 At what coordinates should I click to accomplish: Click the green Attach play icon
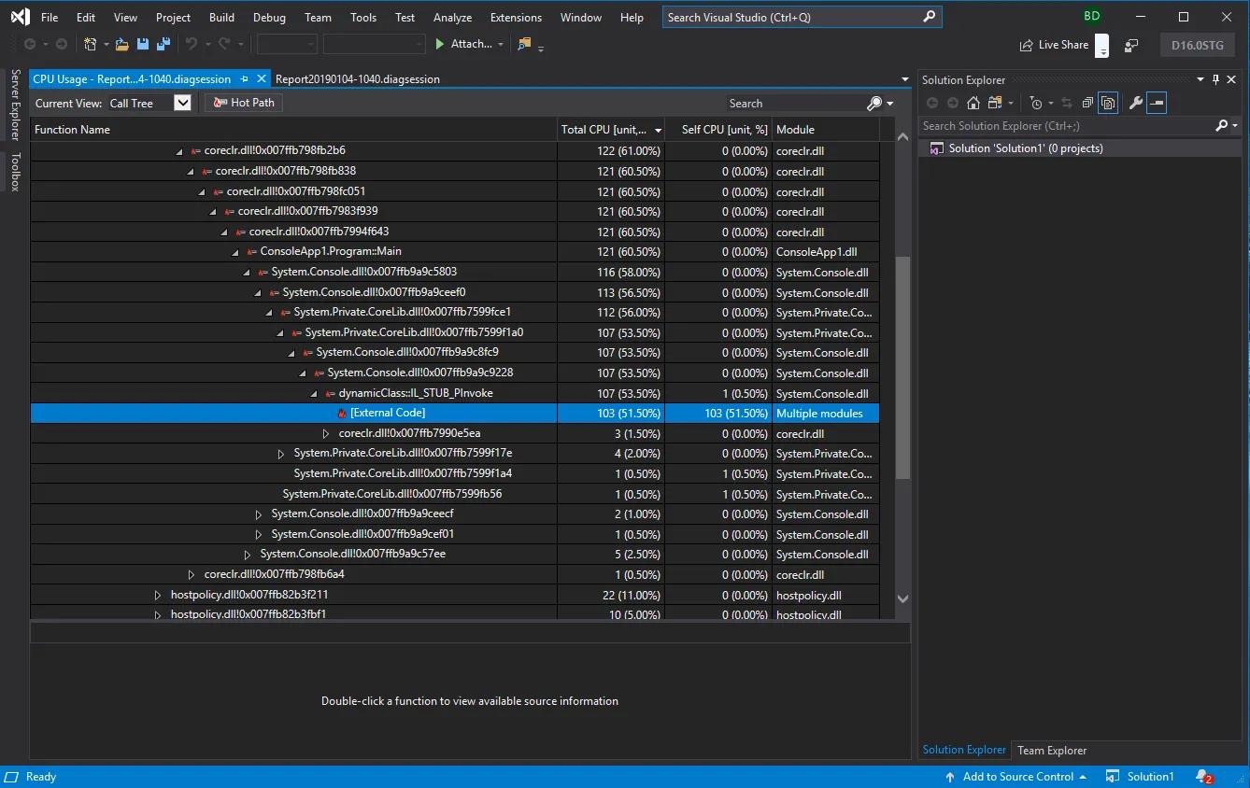441,44
